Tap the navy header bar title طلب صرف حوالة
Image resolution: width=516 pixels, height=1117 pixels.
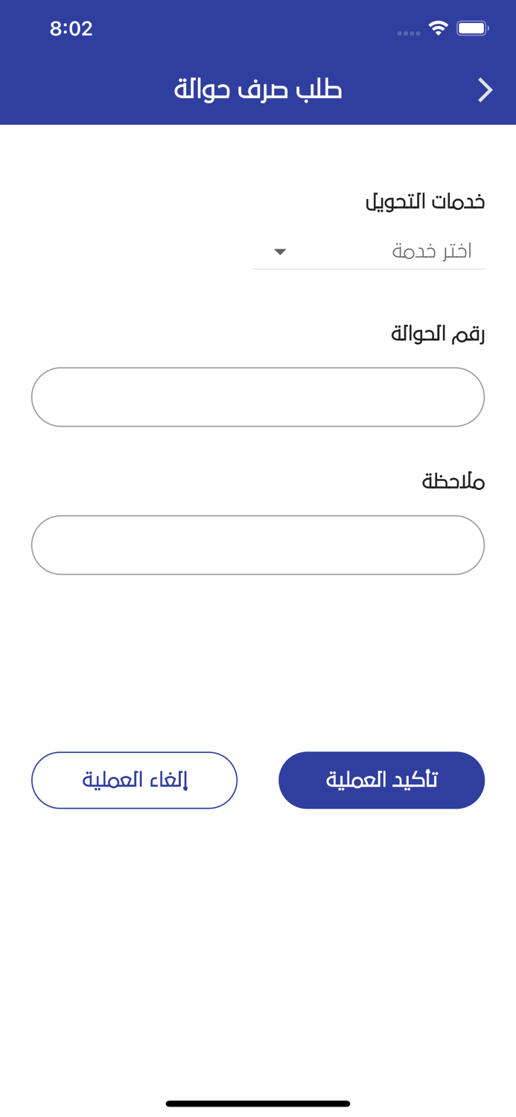[257, 89]
